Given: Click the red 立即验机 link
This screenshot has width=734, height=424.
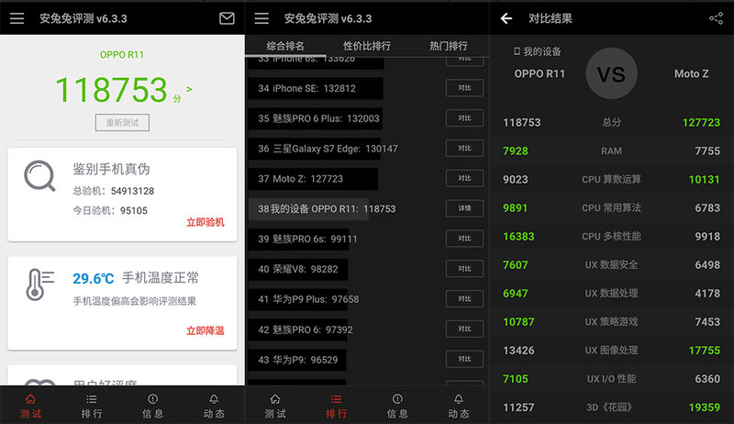Looking at the screenshot, I should (x=205, y=222).
